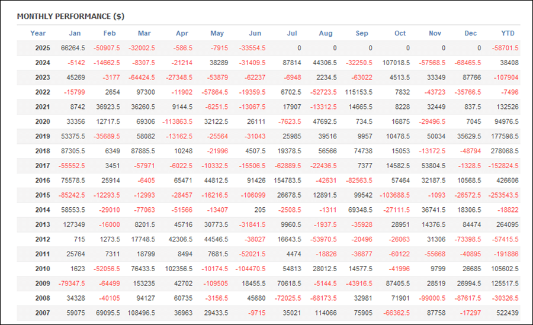Viewport: 533px width, 325px height.
Task: Select the 2018 YTD value 278068.5
Action: [x=505, y=151]
